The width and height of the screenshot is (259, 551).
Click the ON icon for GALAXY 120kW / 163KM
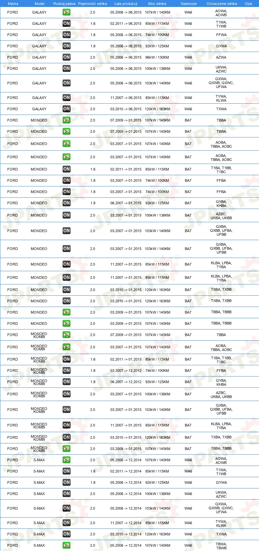point(67,109)
